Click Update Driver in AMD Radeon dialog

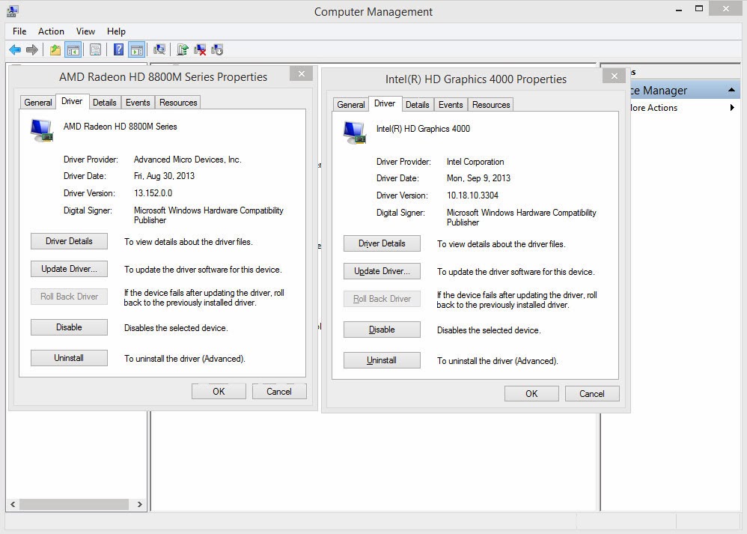[x=69, y=269]
